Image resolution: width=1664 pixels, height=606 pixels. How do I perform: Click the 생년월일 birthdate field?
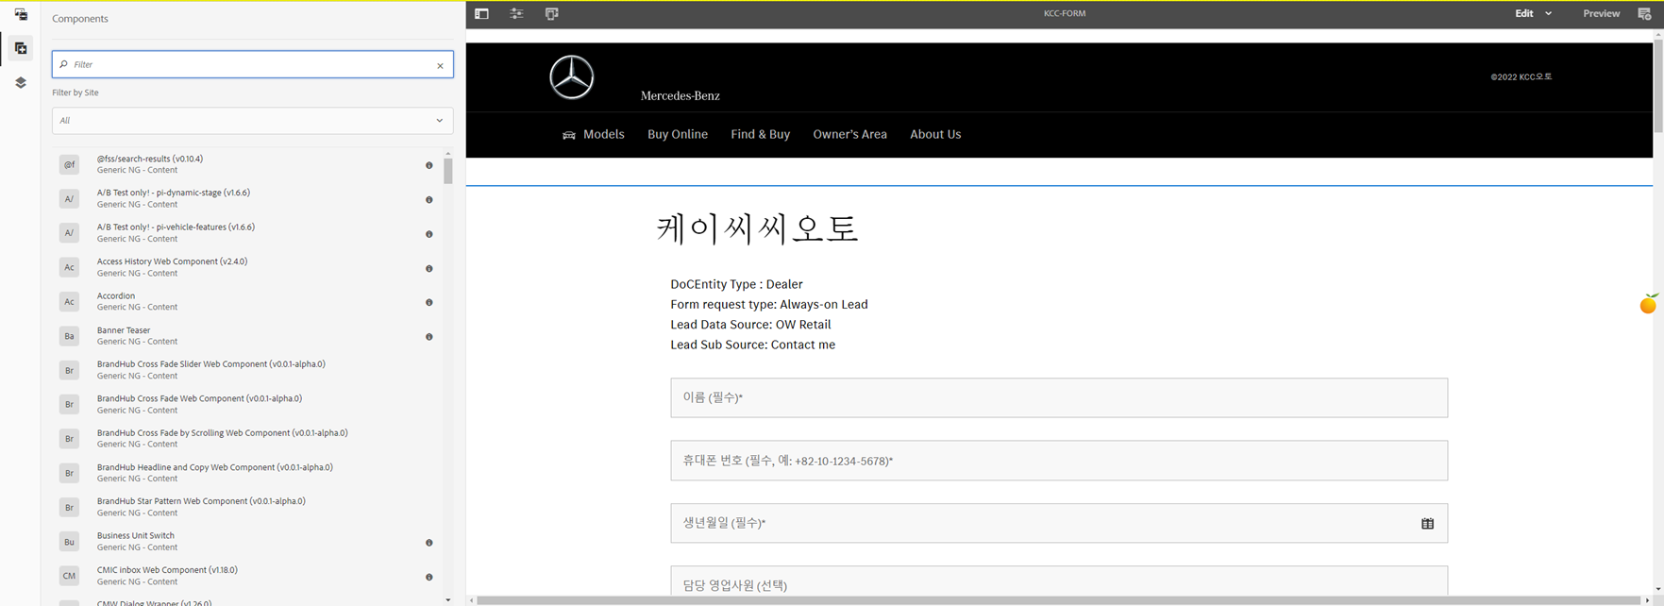coord(1059,523)
